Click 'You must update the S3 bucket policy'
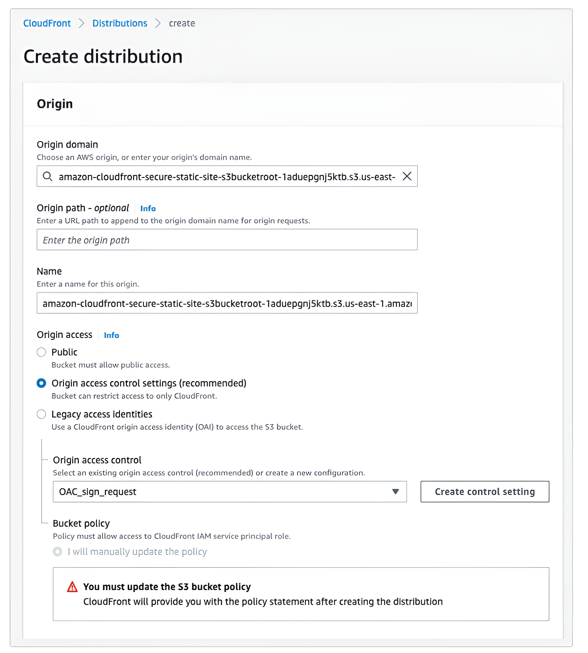 tap(167, 587)
